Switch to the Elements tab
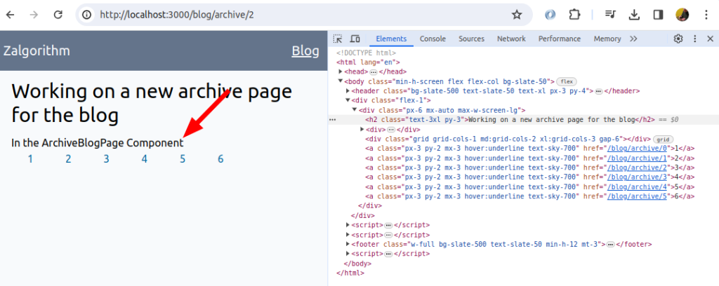This screenshot has width=719, height=286. point(391,39)
